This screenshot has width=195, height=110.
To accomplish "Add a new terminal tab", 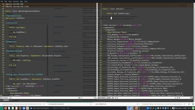I will (189, 104).
